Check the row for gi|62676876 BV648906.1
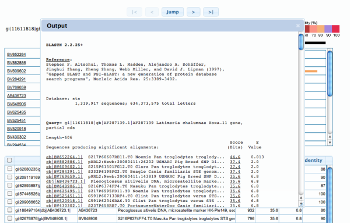Screen dimensions: 350x223 pyautogui.click(x=9, y=218)
